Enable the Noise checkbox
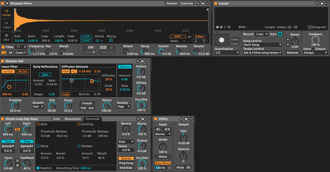This screenshot has width=330, height=172. (x=38, y=146)
